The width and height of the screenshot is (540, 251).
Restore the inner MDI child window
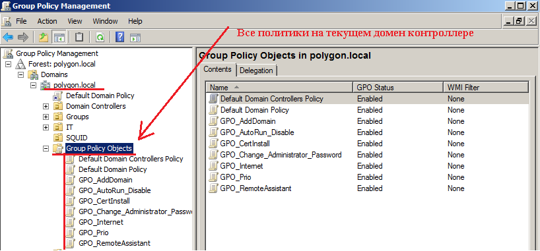click(519, 21)
